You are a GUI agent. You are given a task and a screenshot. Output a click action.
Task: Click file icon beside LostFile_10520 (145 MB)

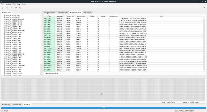tap(5, 56)
